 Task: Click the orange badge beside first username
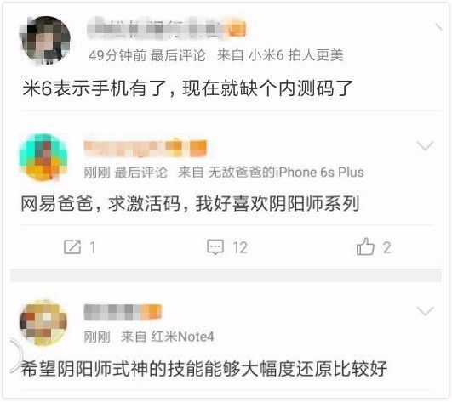(237, 30)
